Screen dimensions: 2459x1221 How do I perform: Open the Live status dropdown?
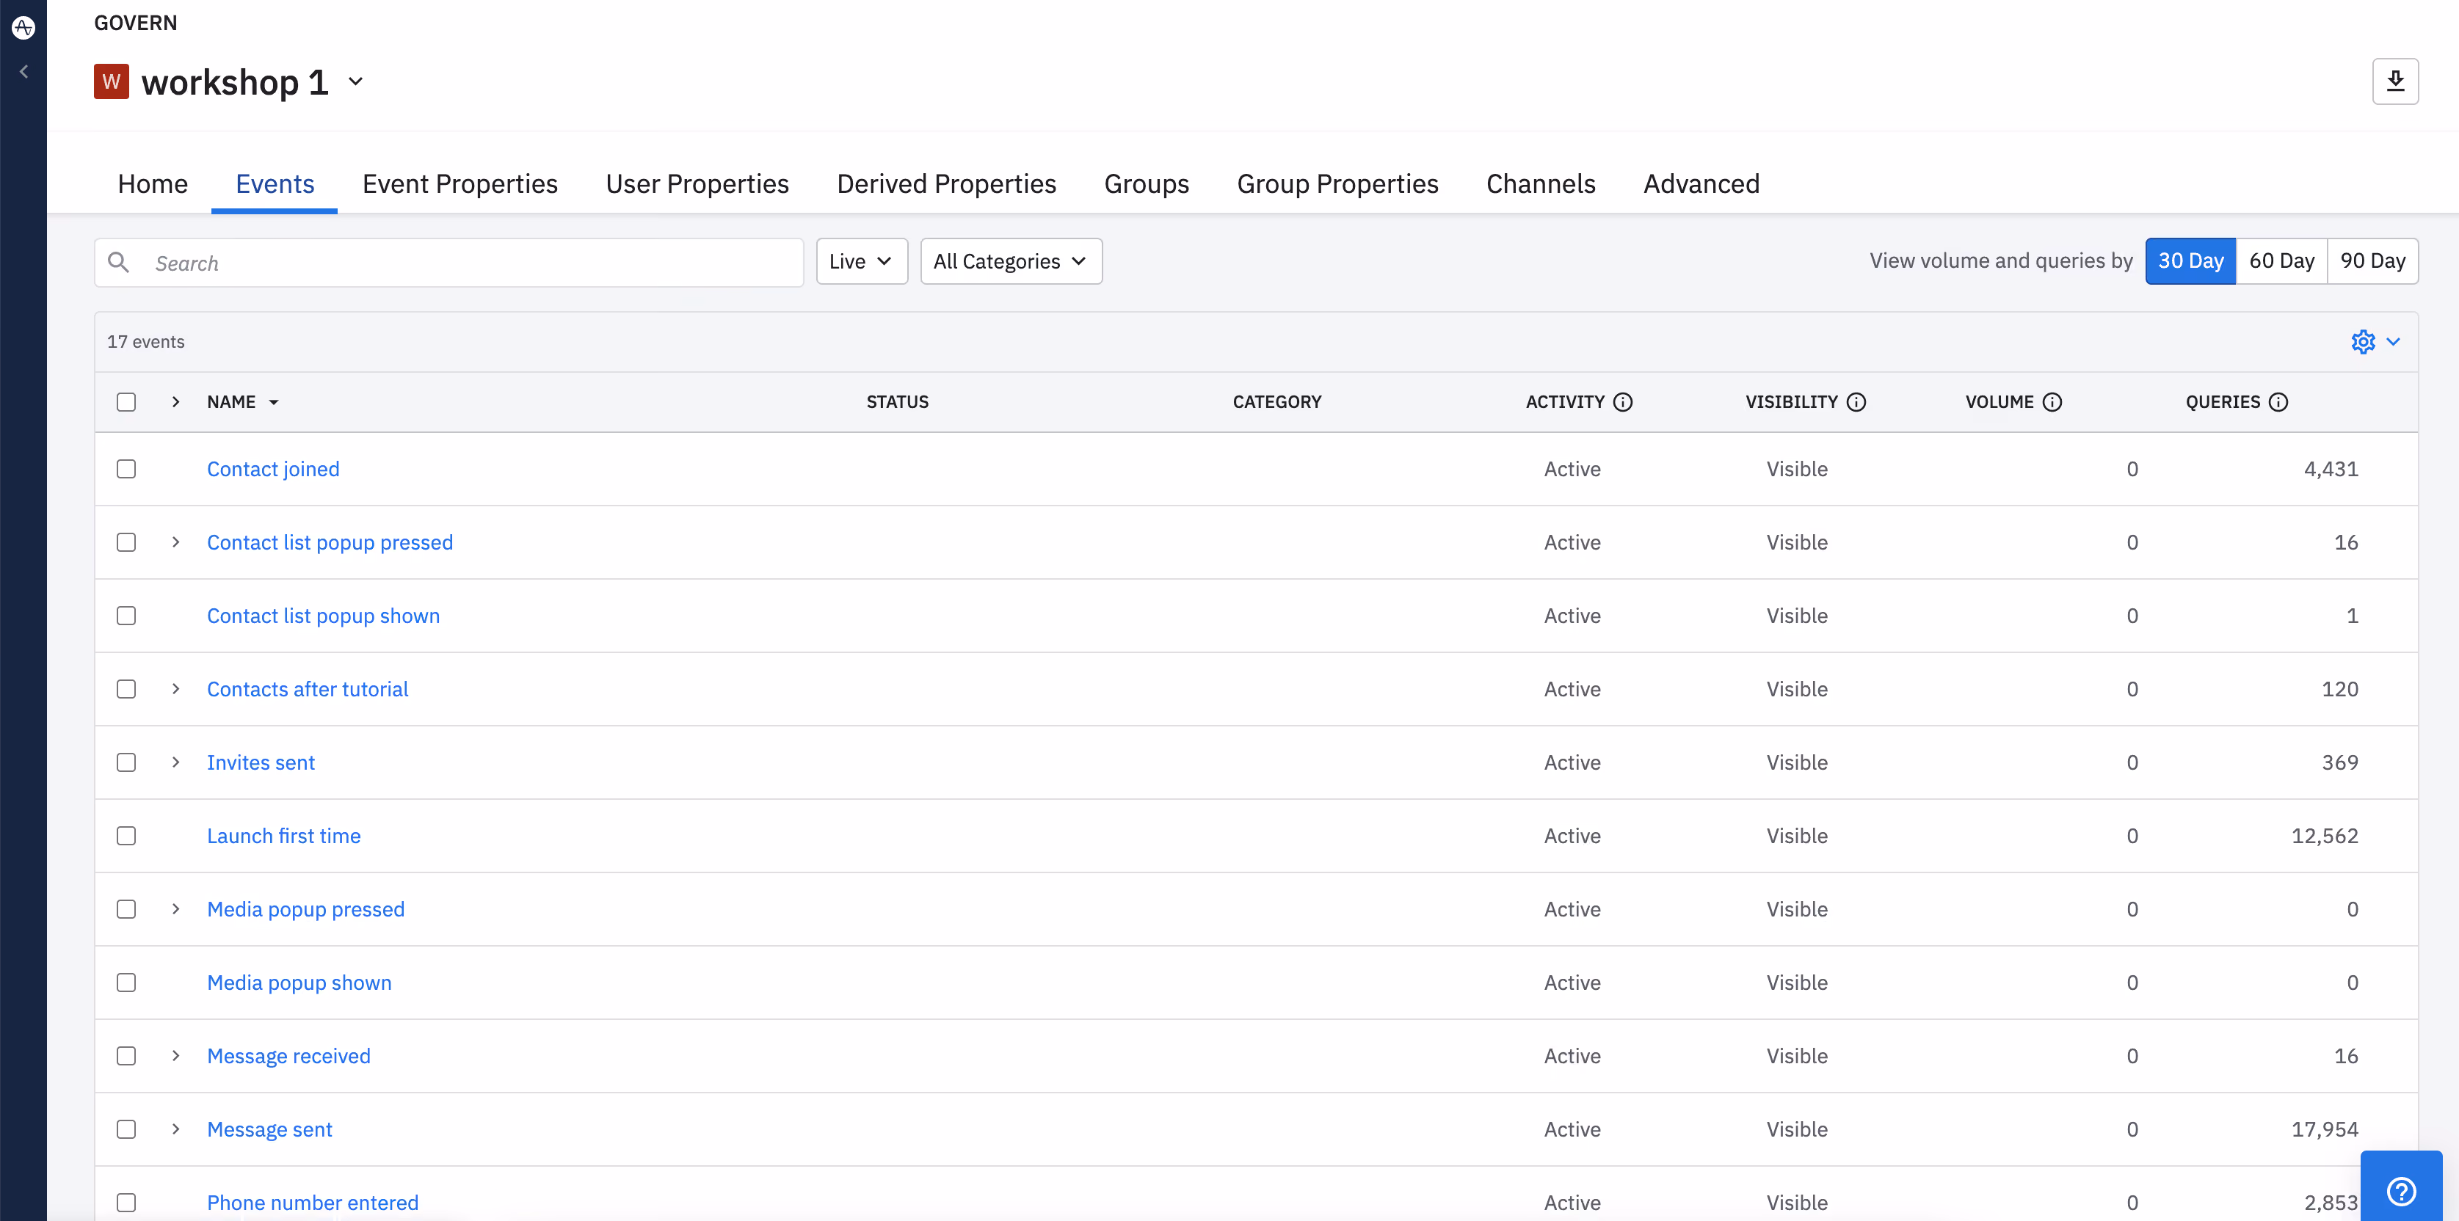861,261
